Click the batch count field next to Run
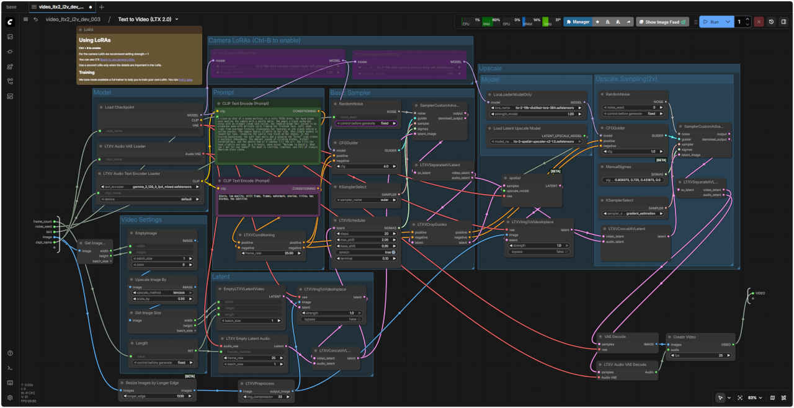This screenshot has height=408, width=794. pyautogui.click(x=739, y=22)
